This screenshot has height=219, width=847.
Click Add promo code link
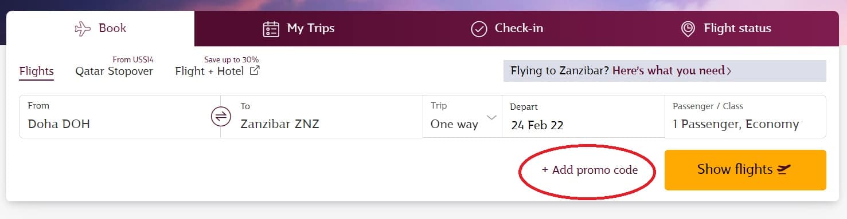click(590, 170)
